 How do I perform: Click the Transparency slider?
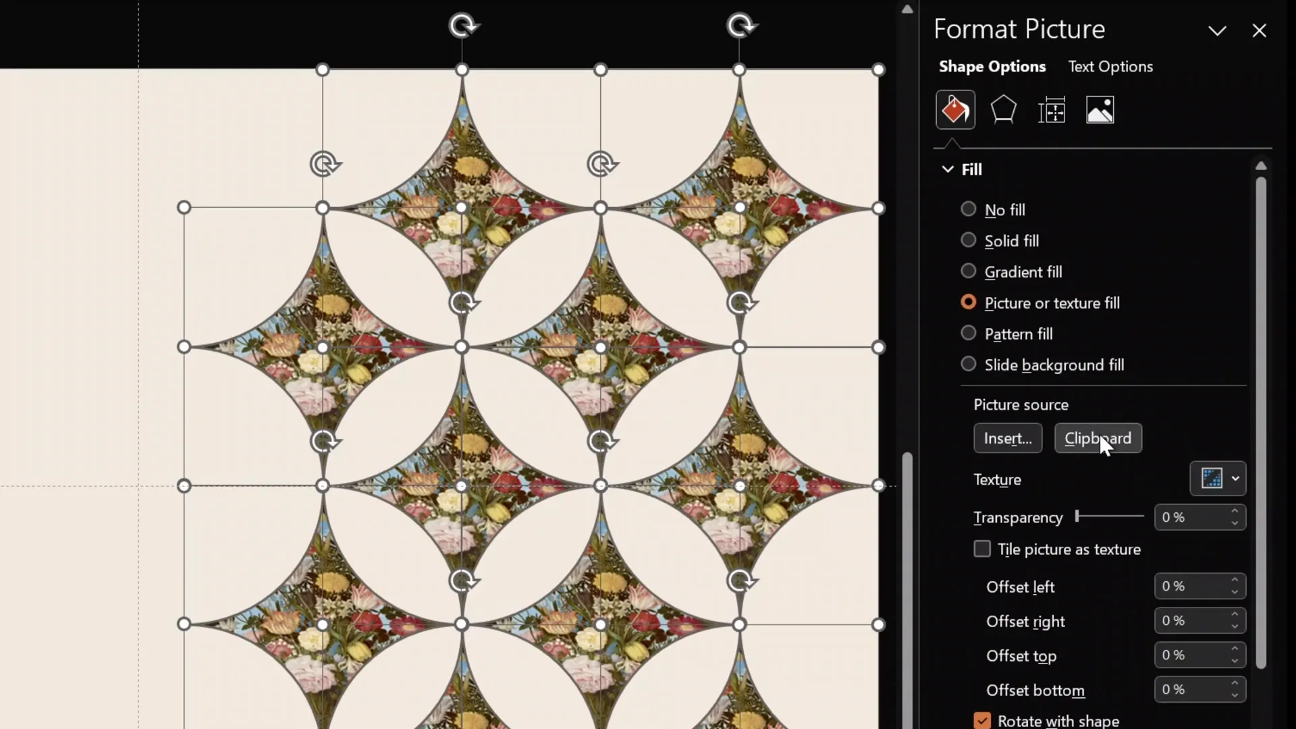(1110, 516)
